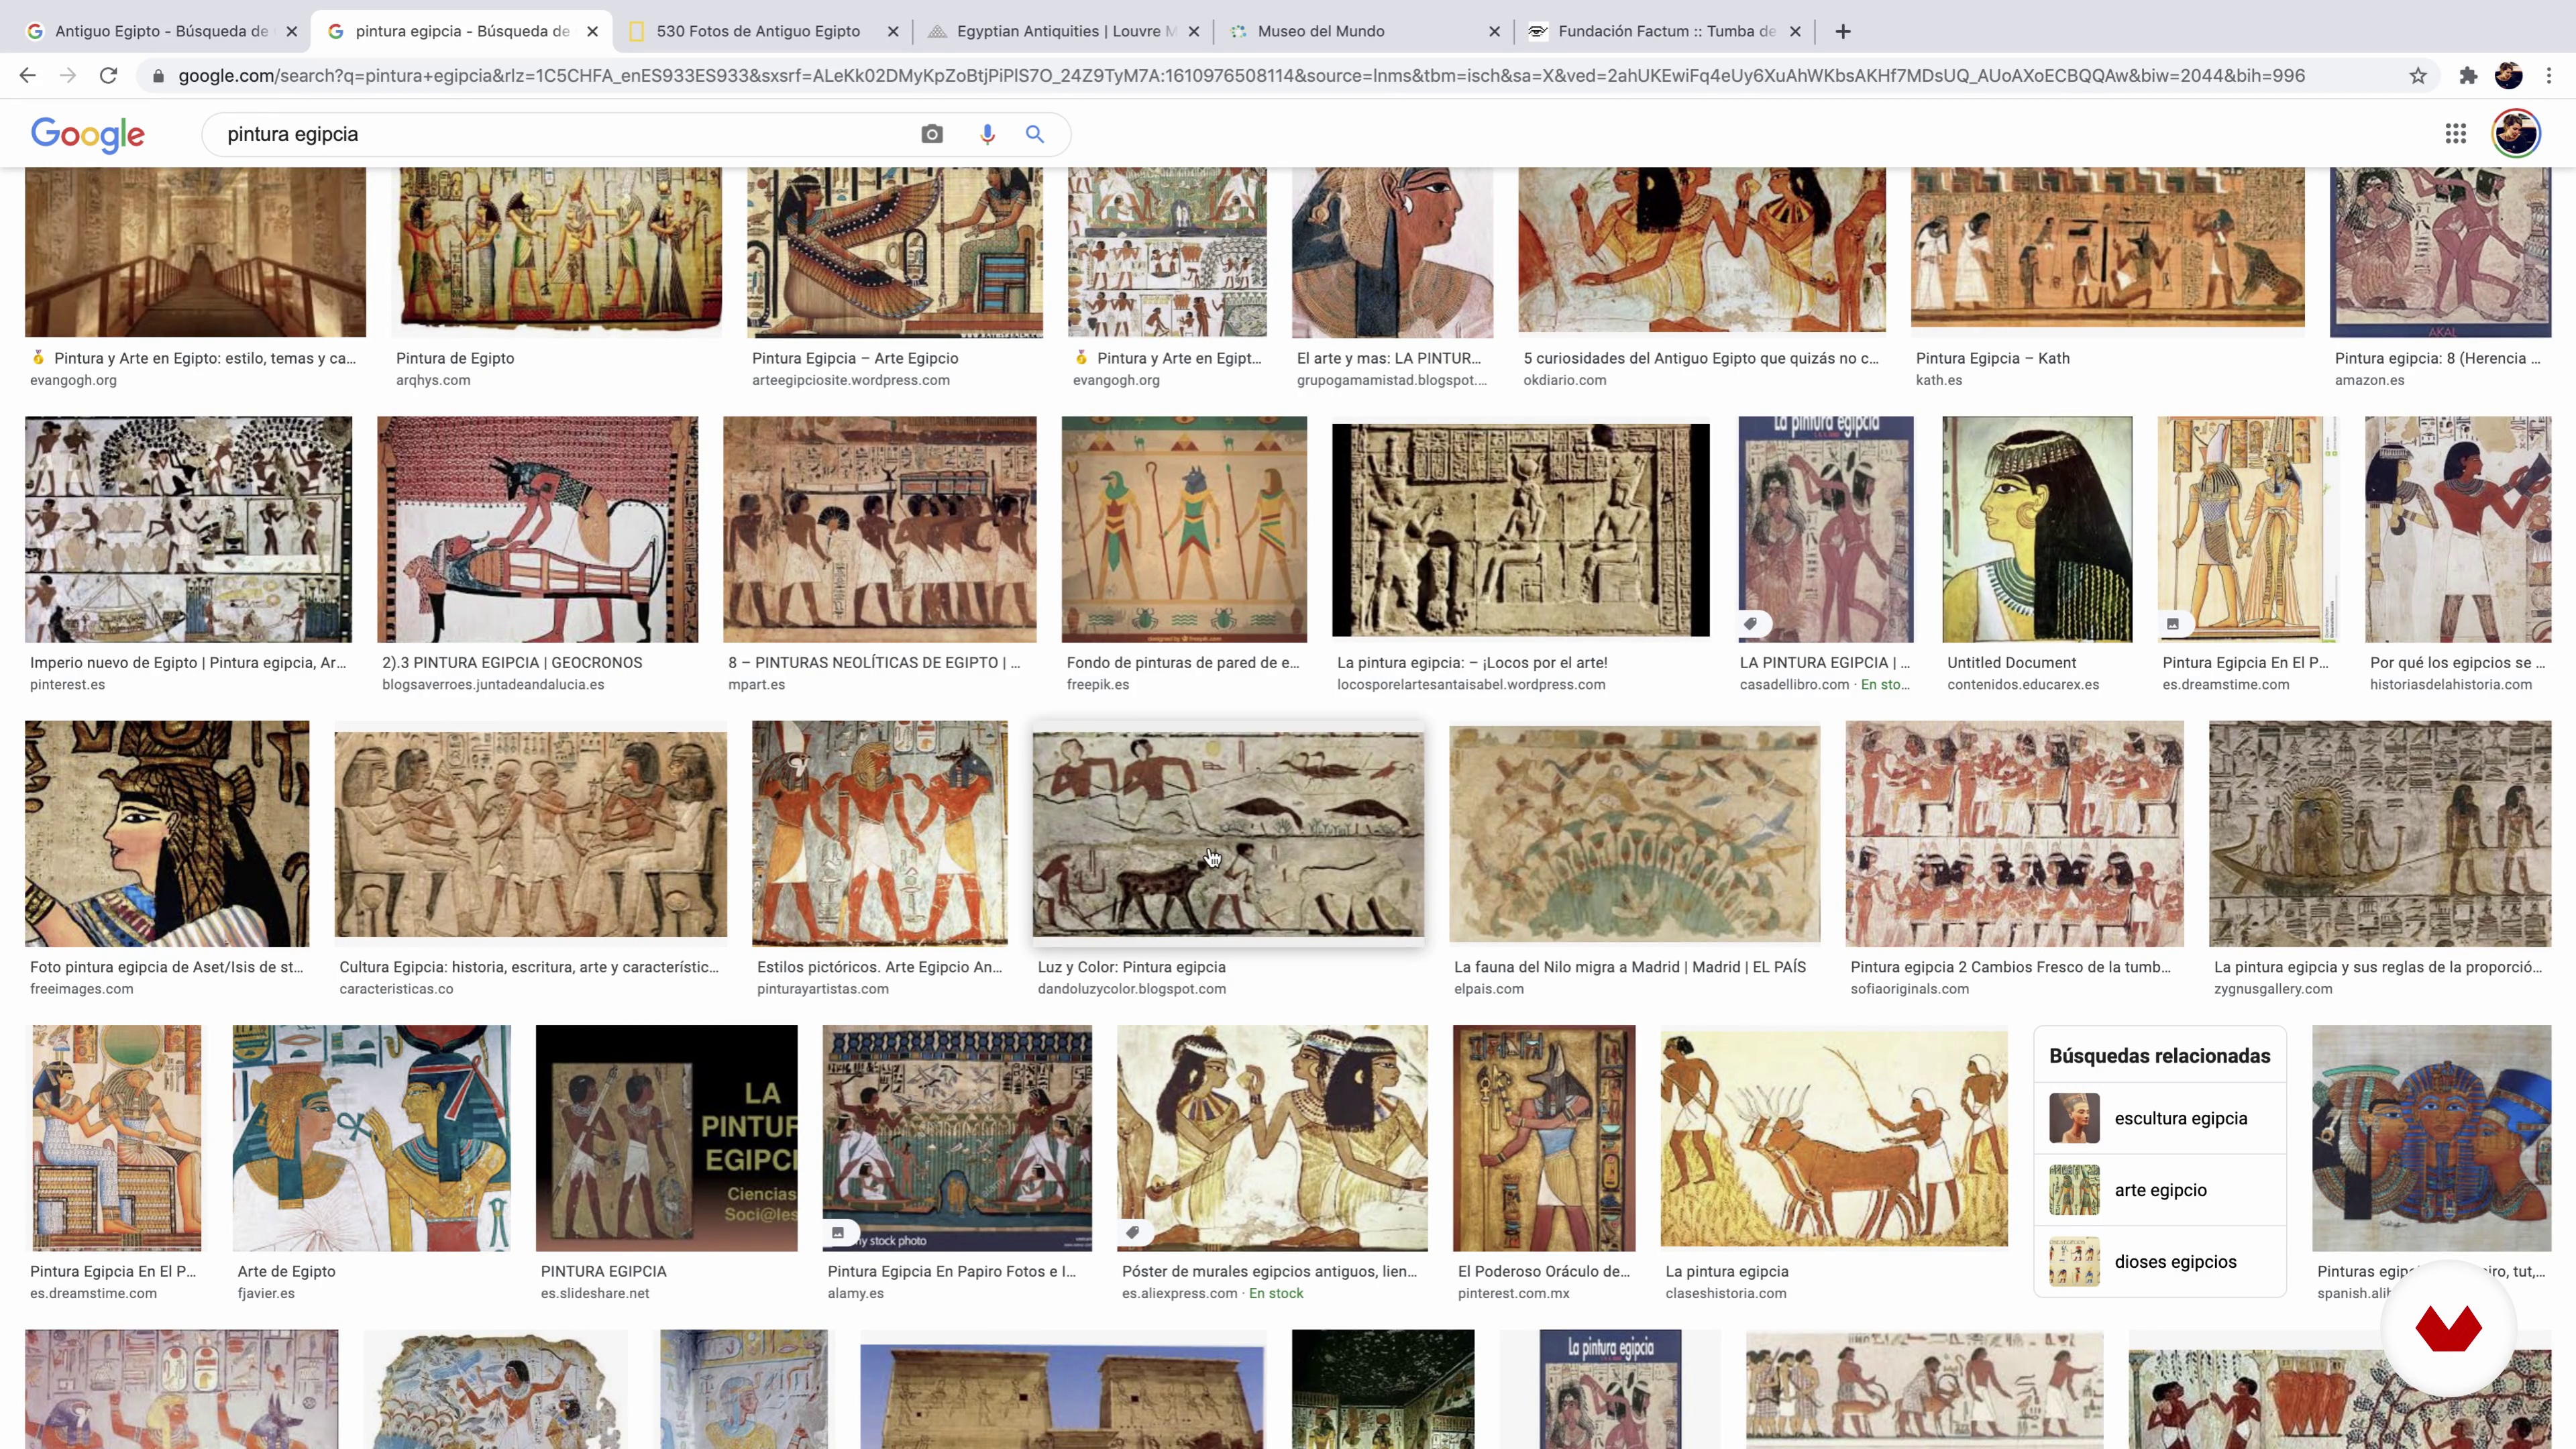Open Anubis mummification painting thumbnail
This screenshot has width=2576, height=1449.
coord(537,529)
